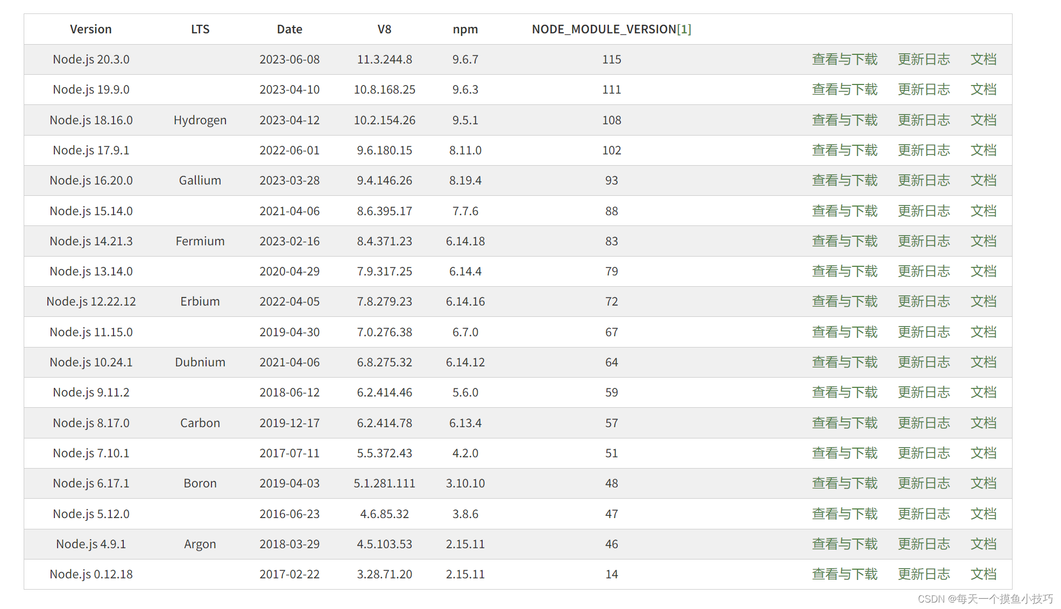Click 查看与下载 in Node.js 19.9.0 row

pyautogui.click(x=845, y=89)
